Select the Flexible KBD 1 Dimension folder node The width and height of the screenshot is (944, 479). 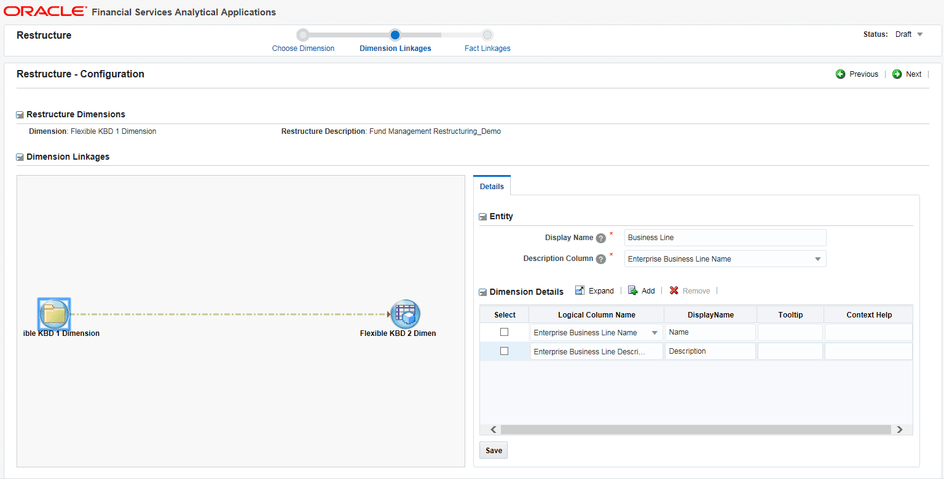pyautogui.click(x=54, y=314)
